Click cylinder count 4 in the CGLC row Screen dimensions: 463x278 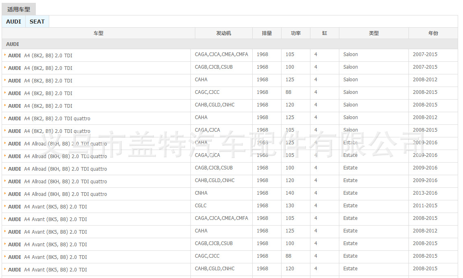(x=316, y=206)
